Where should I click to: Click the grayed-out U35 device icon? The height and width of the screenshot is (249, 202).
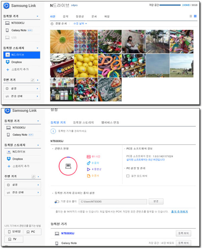tap(7, 38)
